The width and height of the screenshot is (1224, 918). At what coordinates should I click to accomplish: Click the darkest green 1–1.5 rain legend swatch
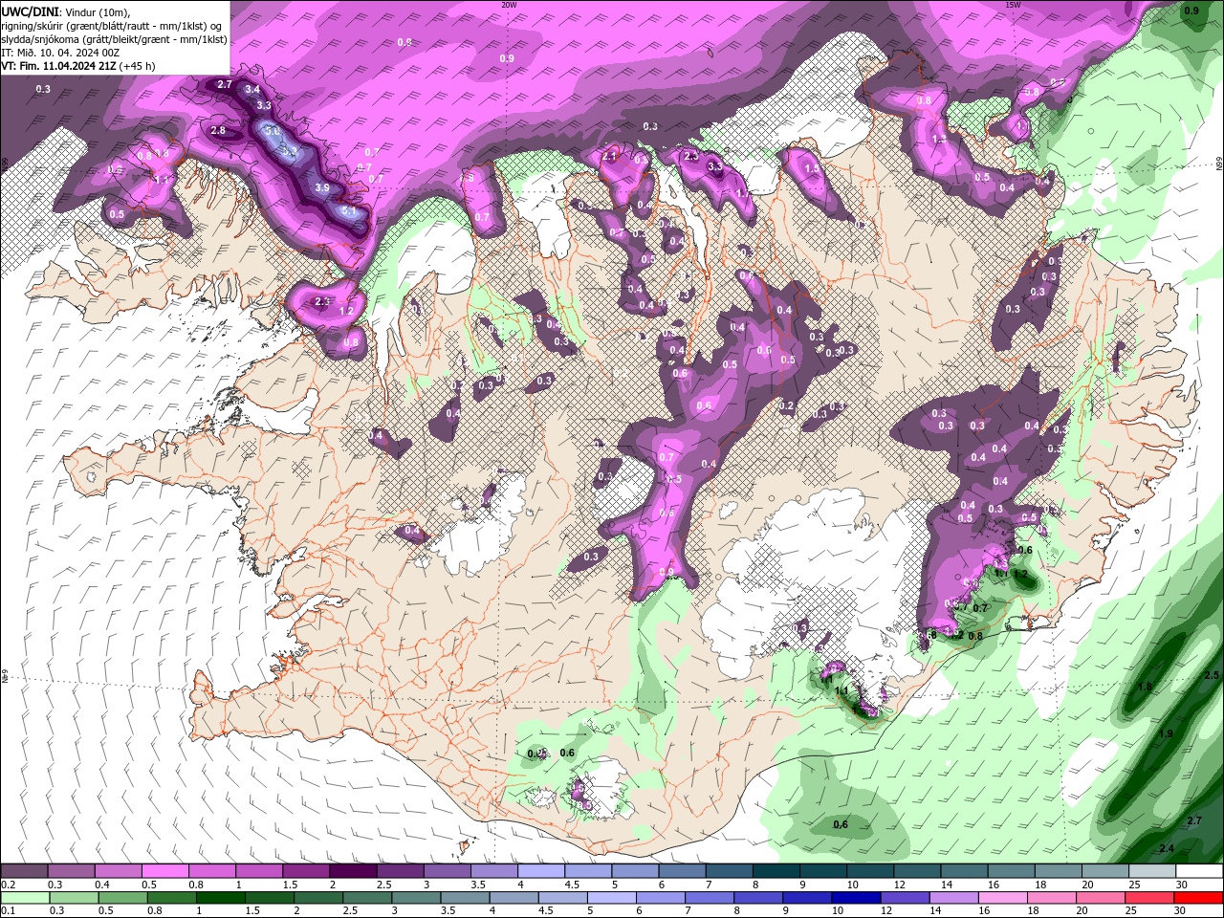coord(220,897)
